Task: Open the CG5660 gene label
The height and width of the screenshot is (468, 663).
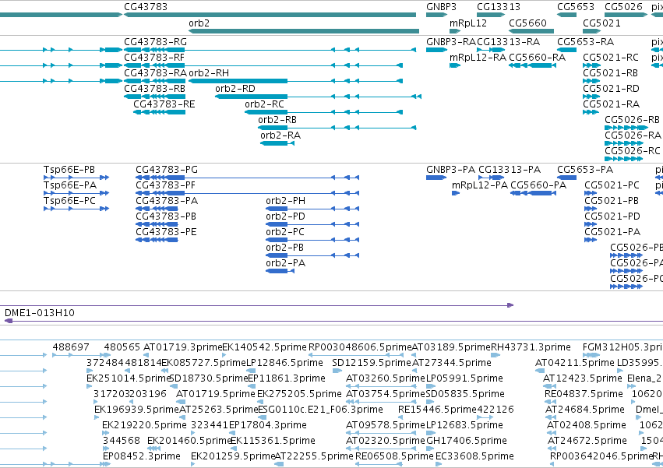Action: pos(527,23)
